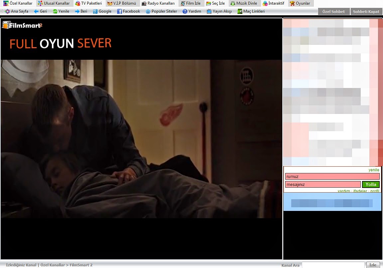The image size is (383, 268).
Task: Go forward with İleri
Action: tap(81, 11)
